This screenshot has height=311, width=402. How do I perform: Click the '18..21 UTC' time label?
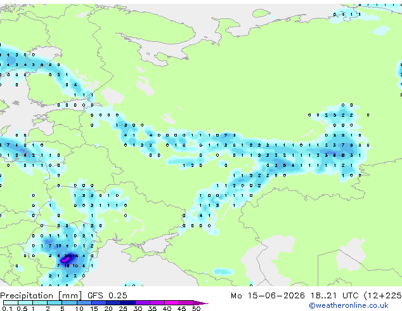pyautogui.click(x=334, y=296)
